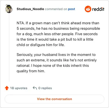
Task: Click the phrase 'Five seconds' in comment
Action: coord(86,34)
